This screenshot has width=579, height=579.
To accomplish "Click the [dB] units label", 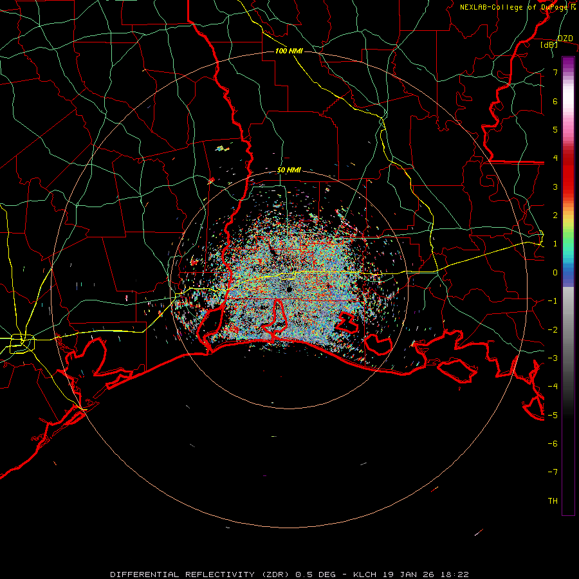I will pyautogui.click(x=549, y=44).
